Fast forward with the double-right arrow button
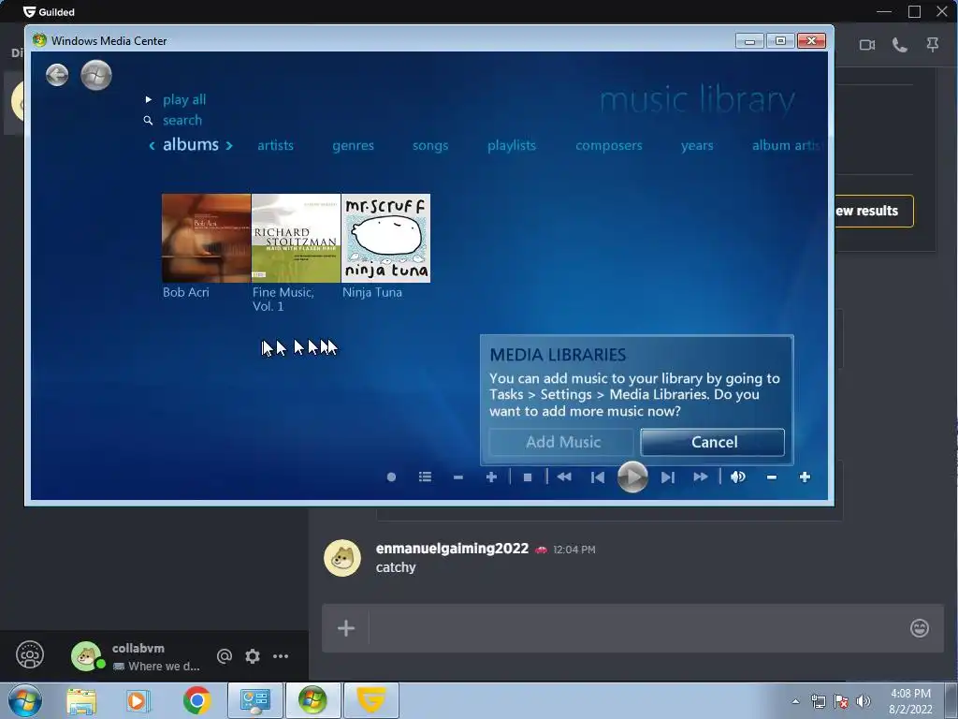 coord(701,477)
